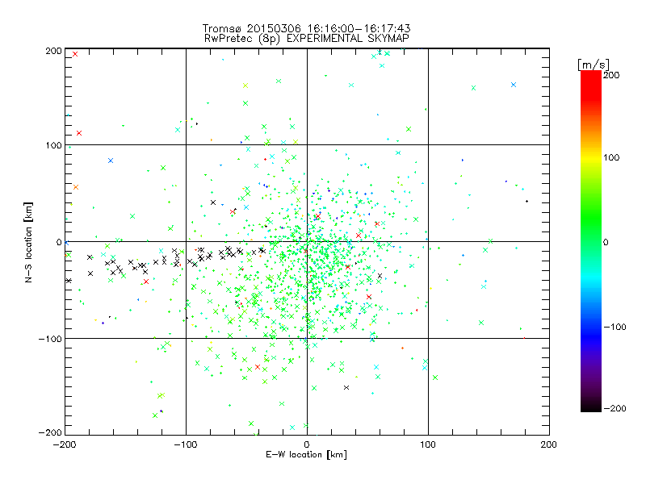Click the title line "Tromsø 20150306 16:16:00-16:17:43"
The image size is (646, 484).
pyautogui.click(x=306, y=28)
